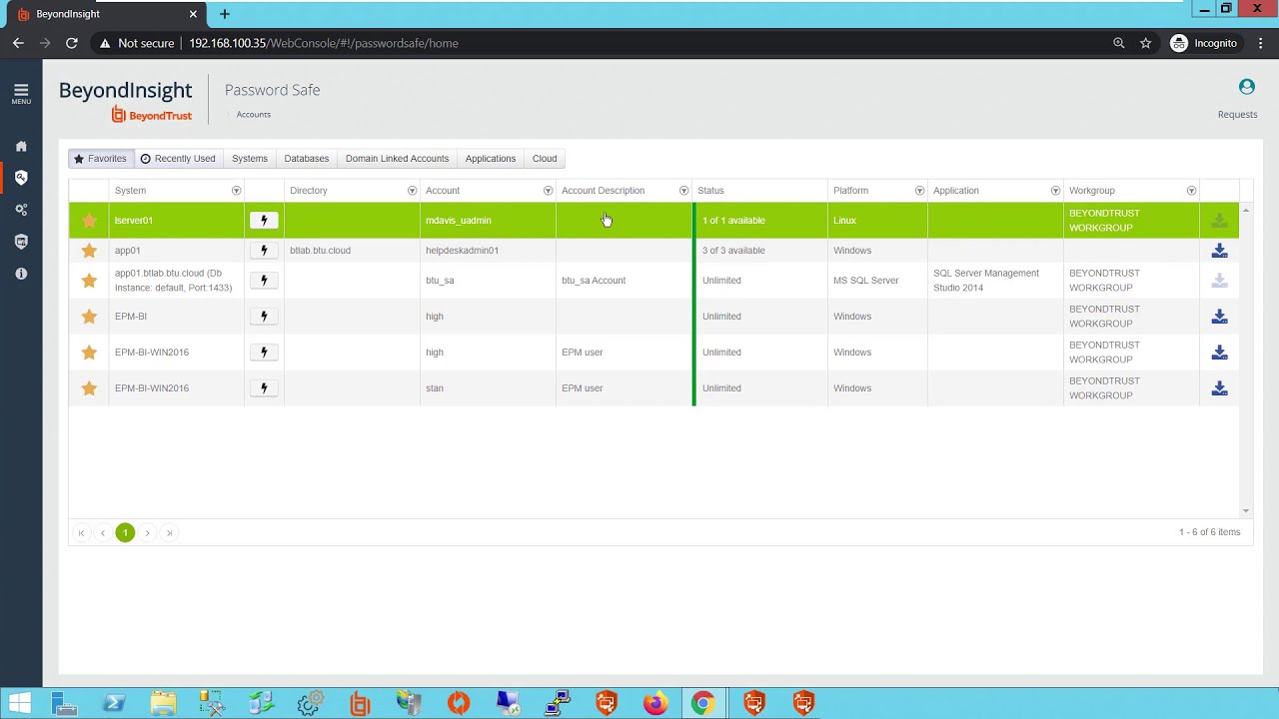
Task: Click the download icon in the helpdeskadmin01 row
Action: pyautogui.click(x=1219, y=251)
